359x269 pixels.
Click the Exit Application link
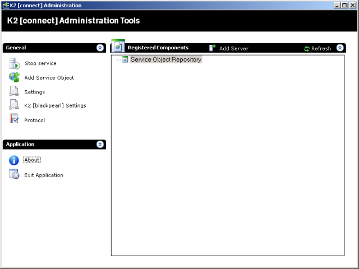coord(44,175)
